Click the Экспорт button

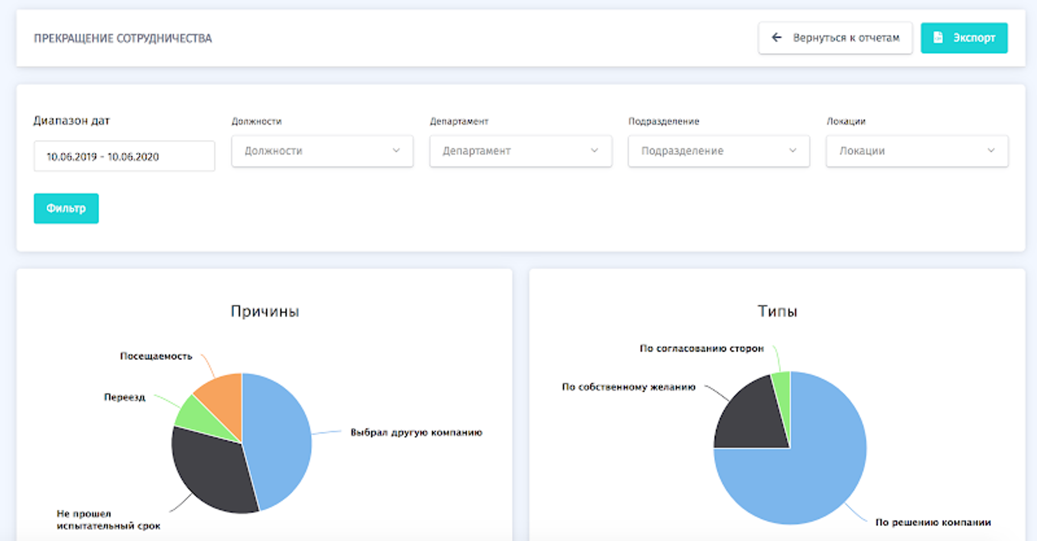pos(964,38)
